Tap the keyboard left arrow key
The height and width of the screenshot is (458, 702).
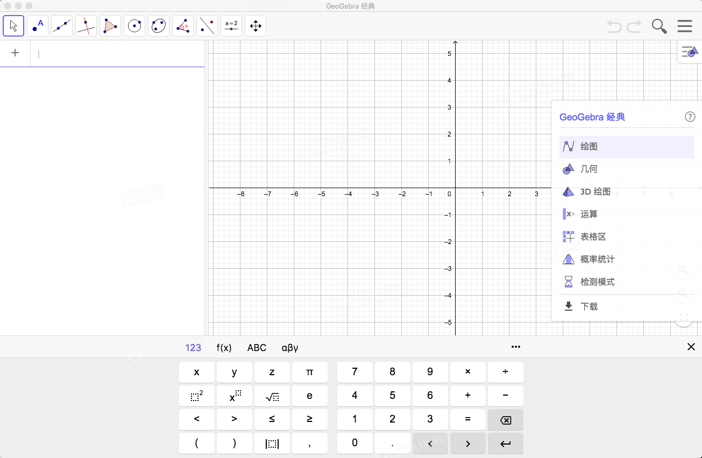tap(430, 443)
